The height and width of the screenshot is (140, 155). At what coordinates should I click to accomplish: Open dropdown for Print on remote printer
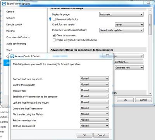(94, 120)
